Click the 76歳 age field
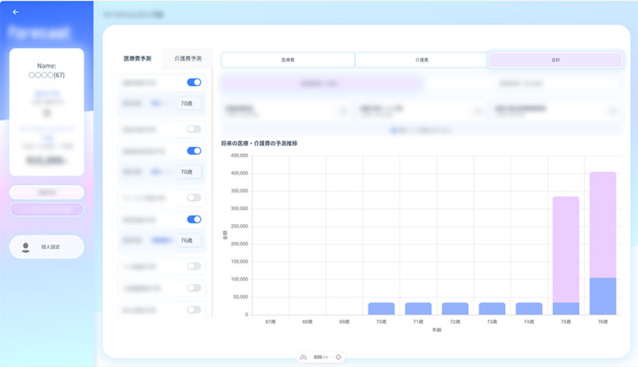The image size is (638, 367). (x=188, y=240)
